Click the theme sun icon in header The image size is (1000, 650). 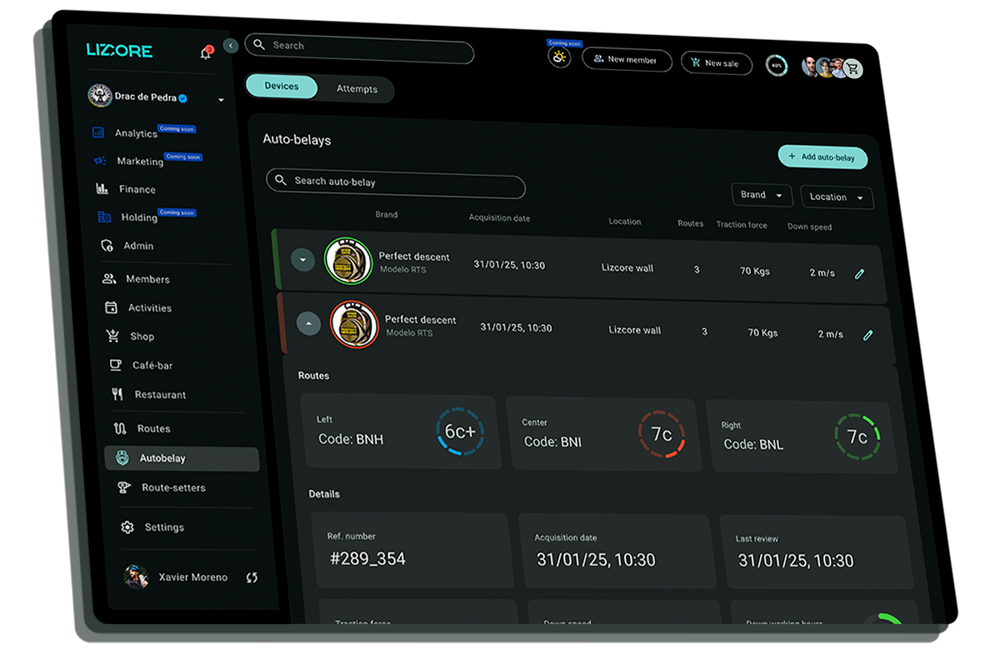click(559, 57)
